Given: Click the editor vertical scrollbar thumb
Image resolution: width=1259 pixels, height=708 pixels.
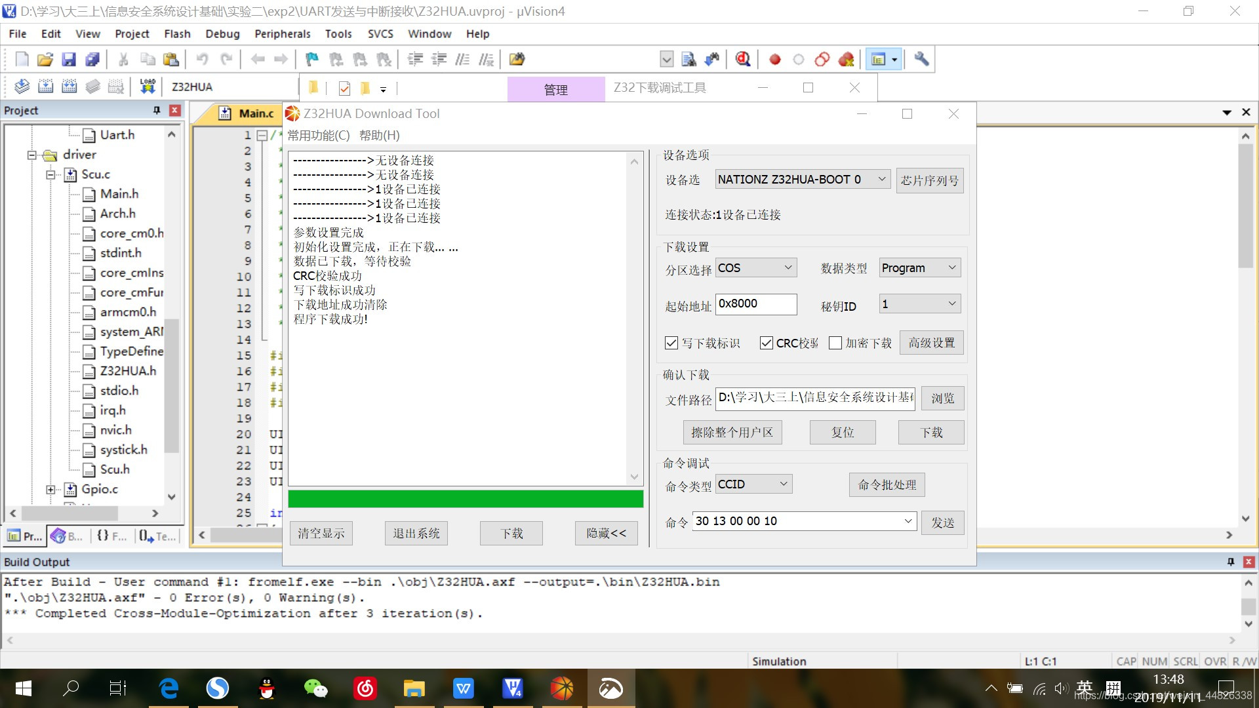Looking at the screenshot, I should tap(1245, 206).
